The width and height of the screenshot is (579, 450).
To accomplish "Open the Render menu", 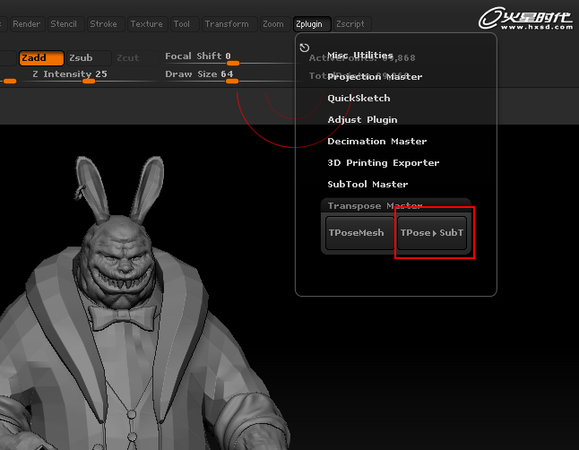I will point(27,24).
